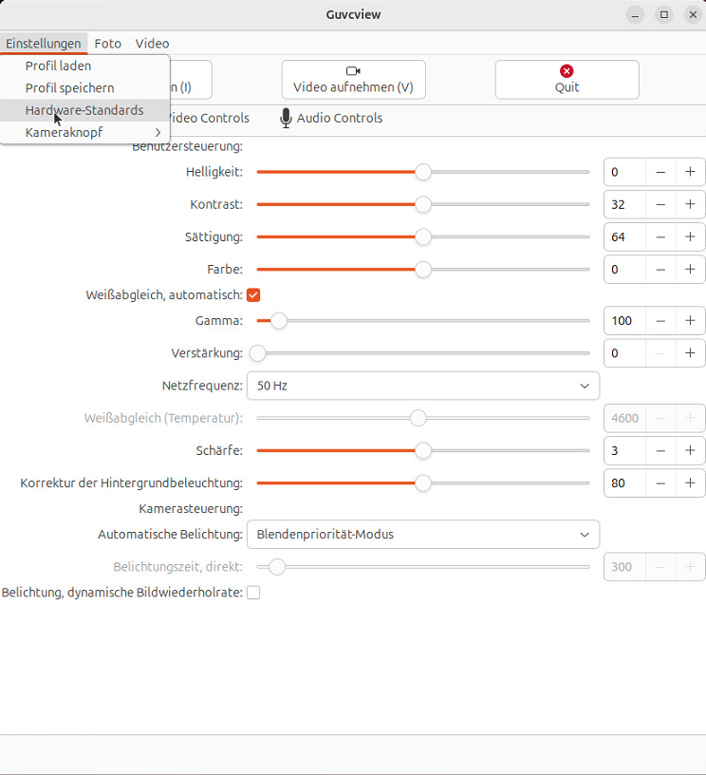Click the Gamma value field showing 100
The image size is (706, 775).
pos(624,321)
